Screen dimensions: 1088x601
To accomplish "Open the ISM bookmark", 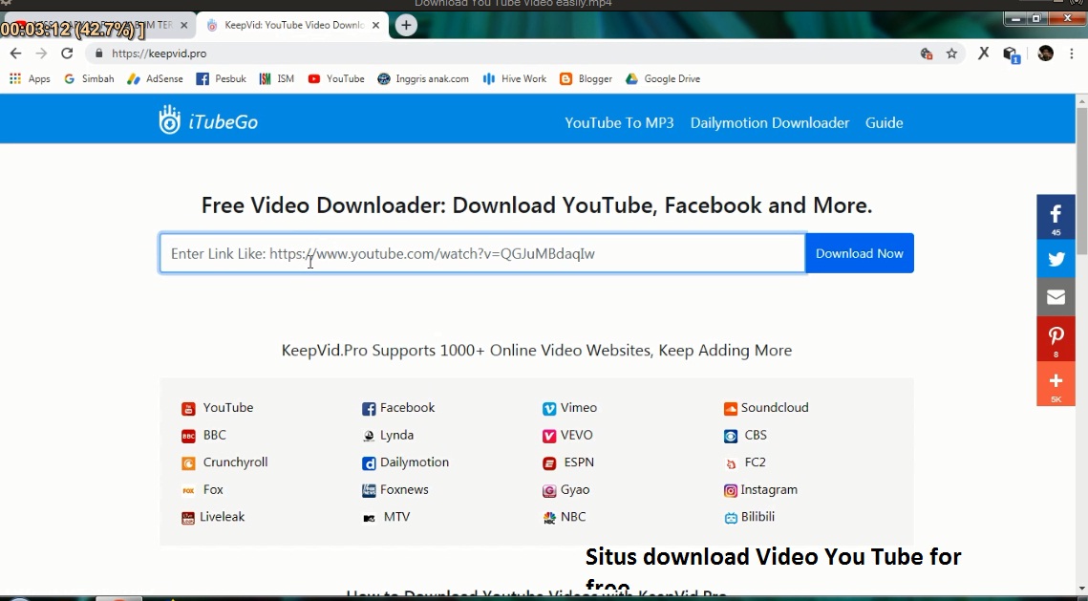I will pos(277,79).
